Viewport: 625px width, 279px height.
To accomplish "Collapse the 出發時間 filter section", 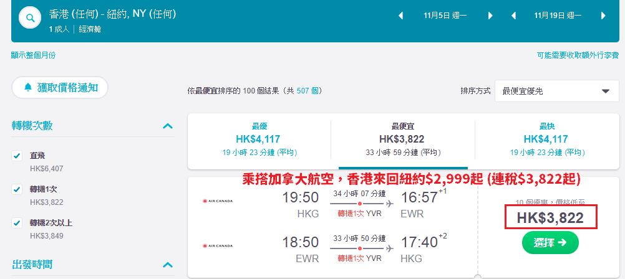I will (x=168, y=265).
